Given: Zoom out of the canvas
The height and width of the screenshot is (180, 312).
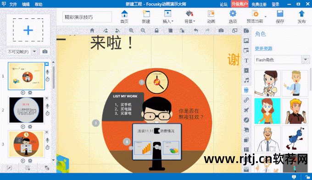Looking at the screenshot, I should [143, 30].
